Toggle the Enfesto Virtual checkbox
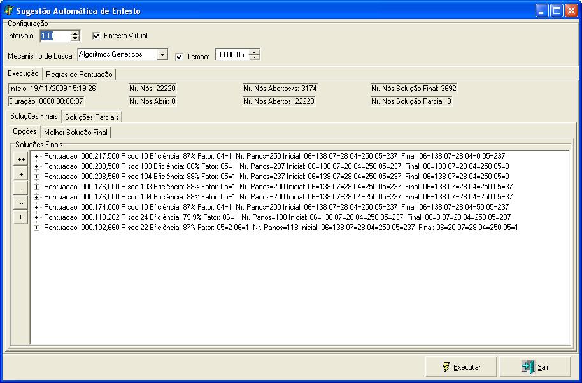Image resolution: width=582 pixels, height=383 pixels. click(x=97, y=36)
